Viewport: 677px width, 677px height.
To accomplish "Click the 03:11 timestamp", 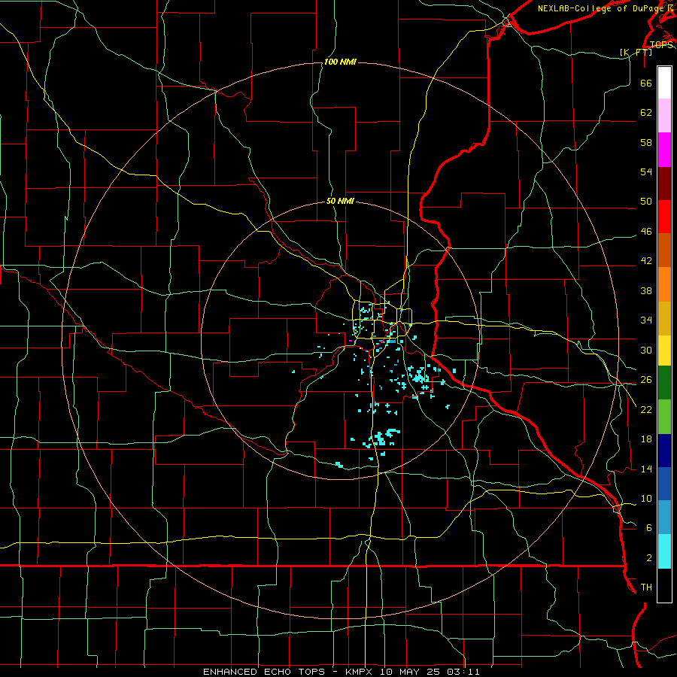I will pos(463,672).
